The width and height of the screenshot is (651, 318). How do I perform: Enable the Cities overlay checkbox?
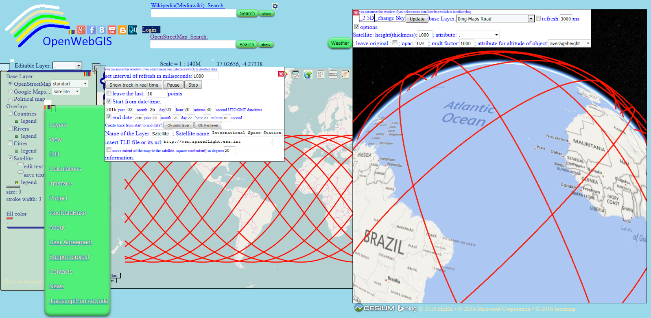10,143
